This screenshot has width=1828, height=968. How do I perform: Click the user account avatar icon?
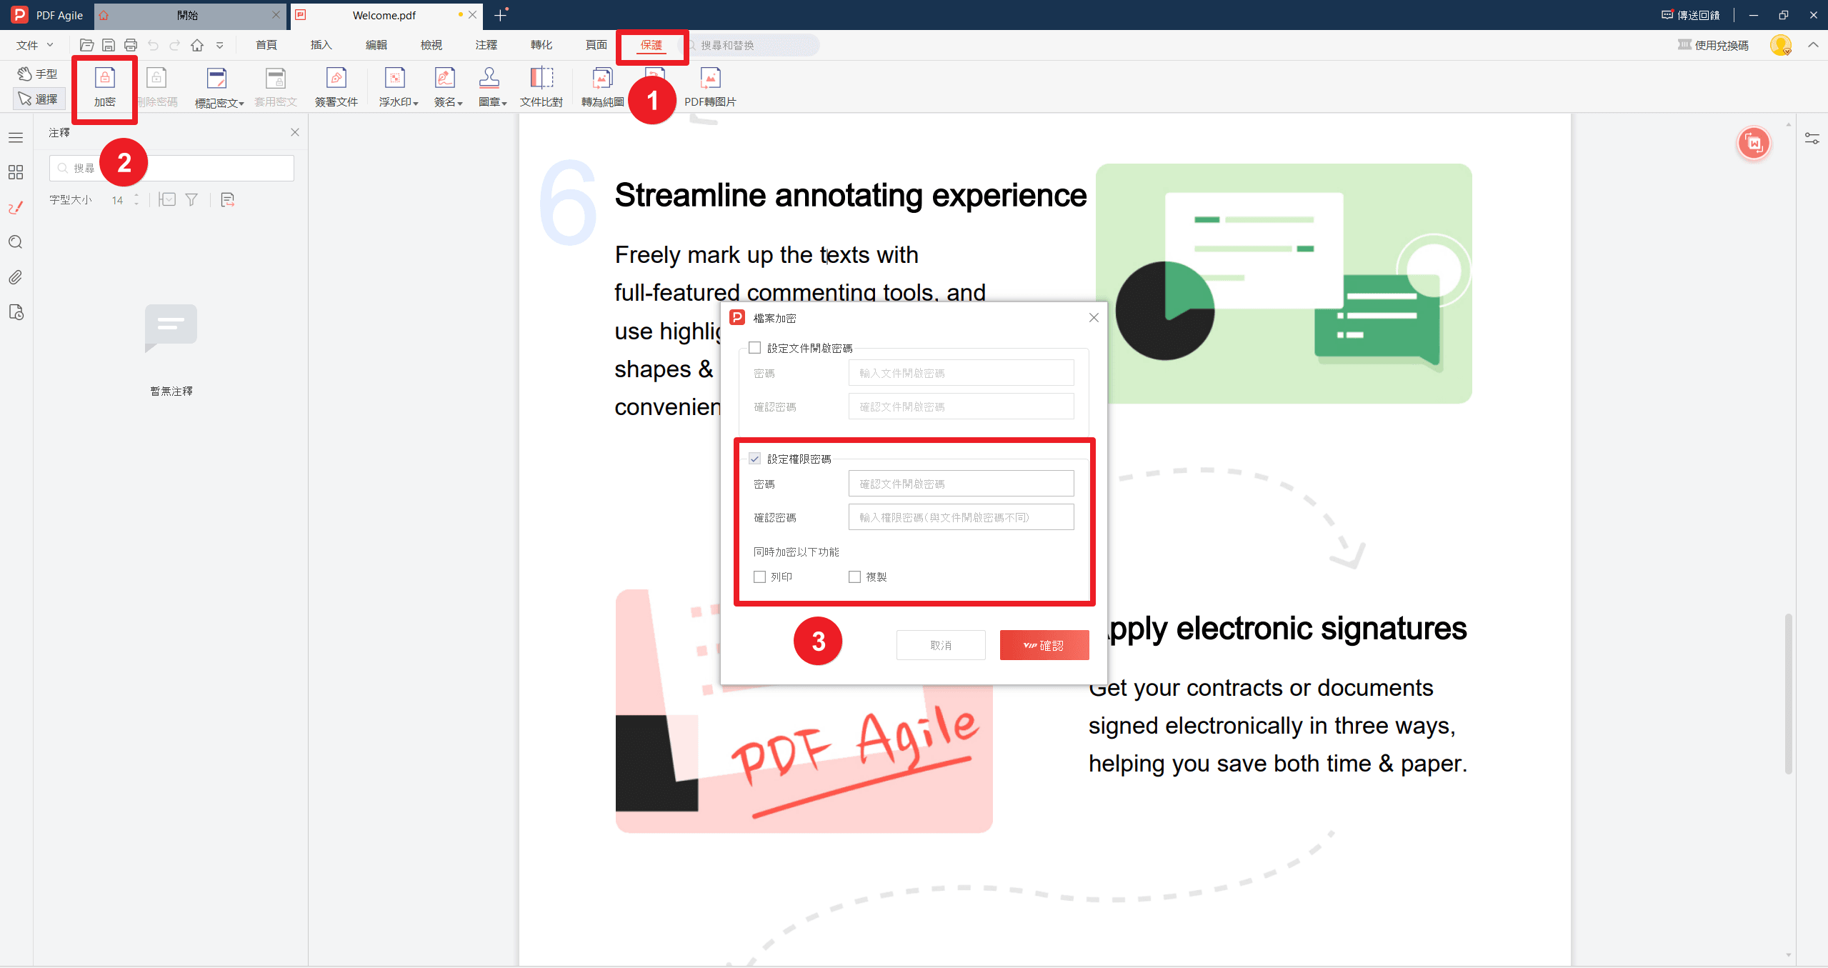(x=1781, y=45)
